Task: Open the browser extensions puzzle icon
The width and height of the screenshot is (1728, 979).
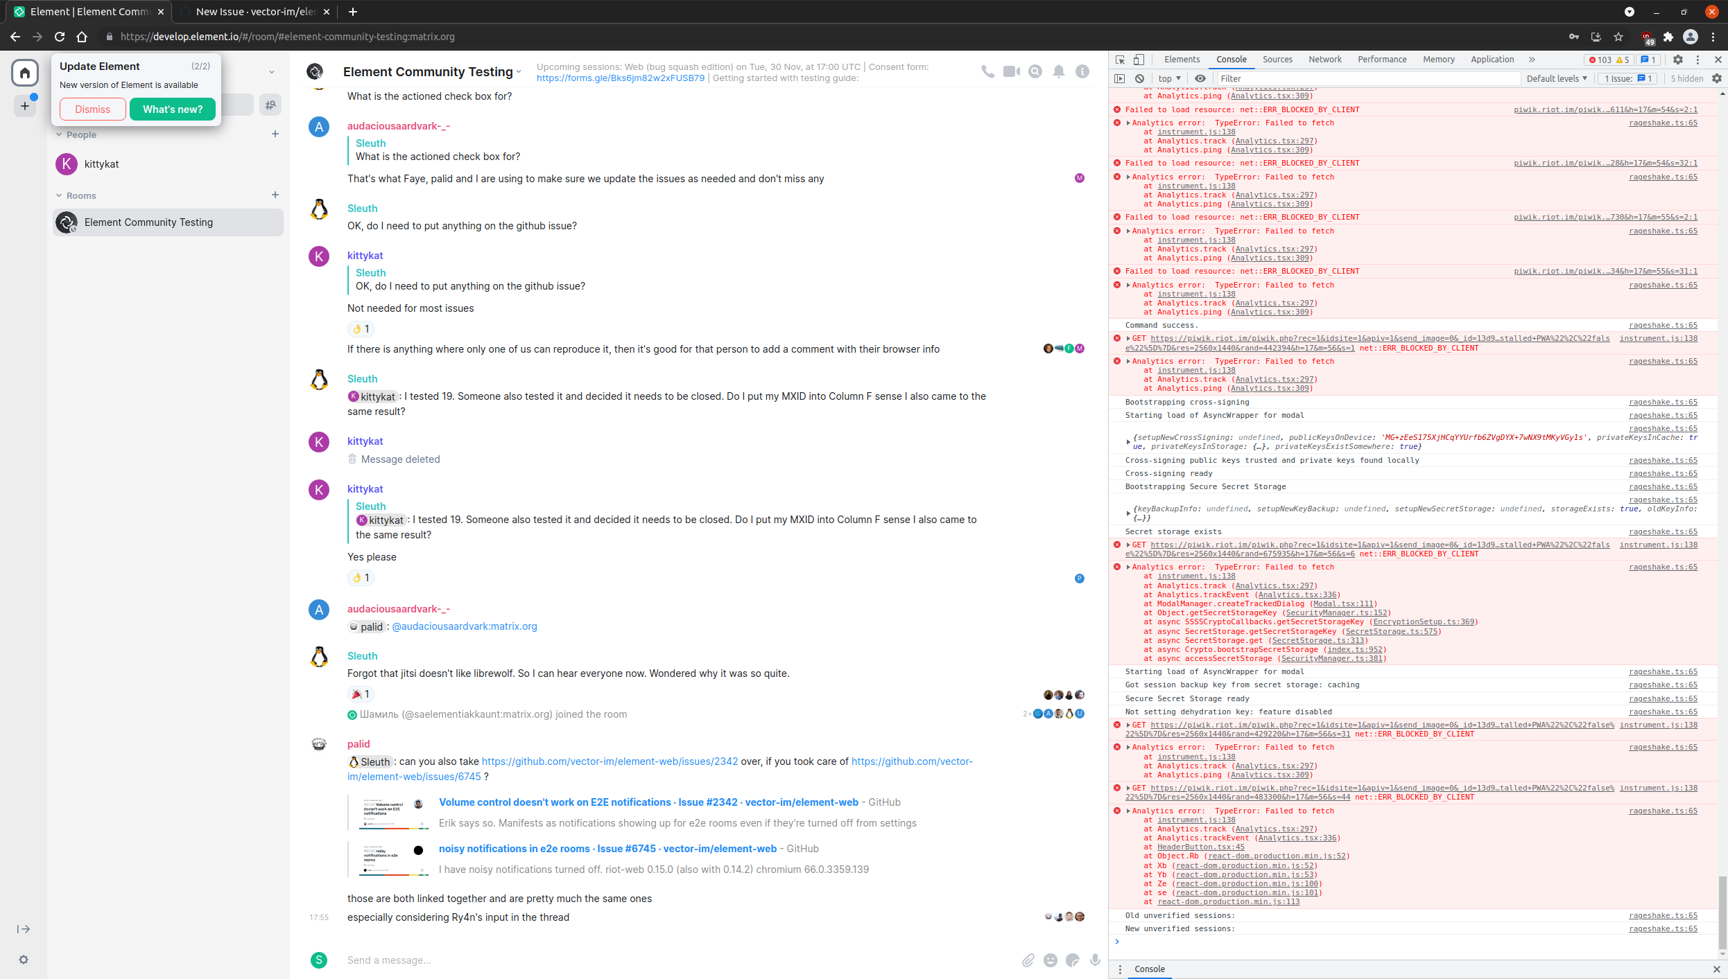Action: (x=1668, y=37)
